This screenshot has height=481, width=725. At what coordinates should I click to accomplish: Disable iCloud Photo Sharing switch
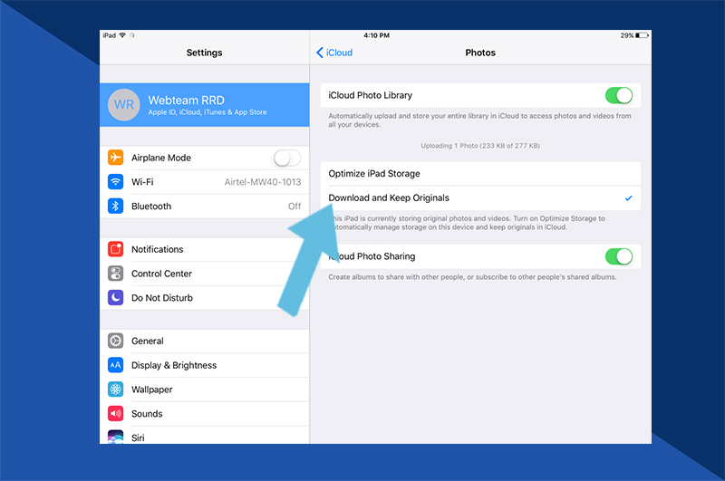pos(619,256)
